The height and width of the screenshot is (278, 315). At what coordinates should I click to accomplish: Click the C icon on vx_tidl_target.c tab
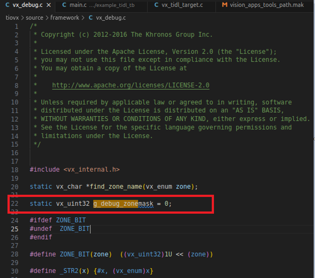(x=156, y=5)
